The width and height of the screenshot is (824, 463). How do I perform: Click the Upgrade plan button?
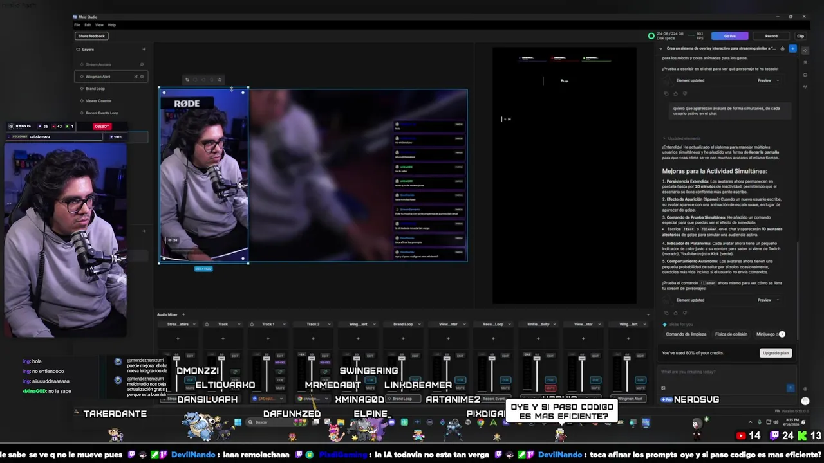[775, 353]
